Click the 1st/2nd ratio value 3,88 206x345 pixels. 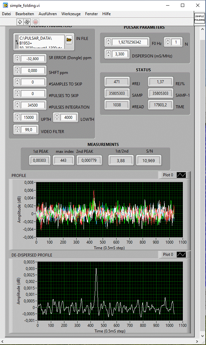point(121,161)
